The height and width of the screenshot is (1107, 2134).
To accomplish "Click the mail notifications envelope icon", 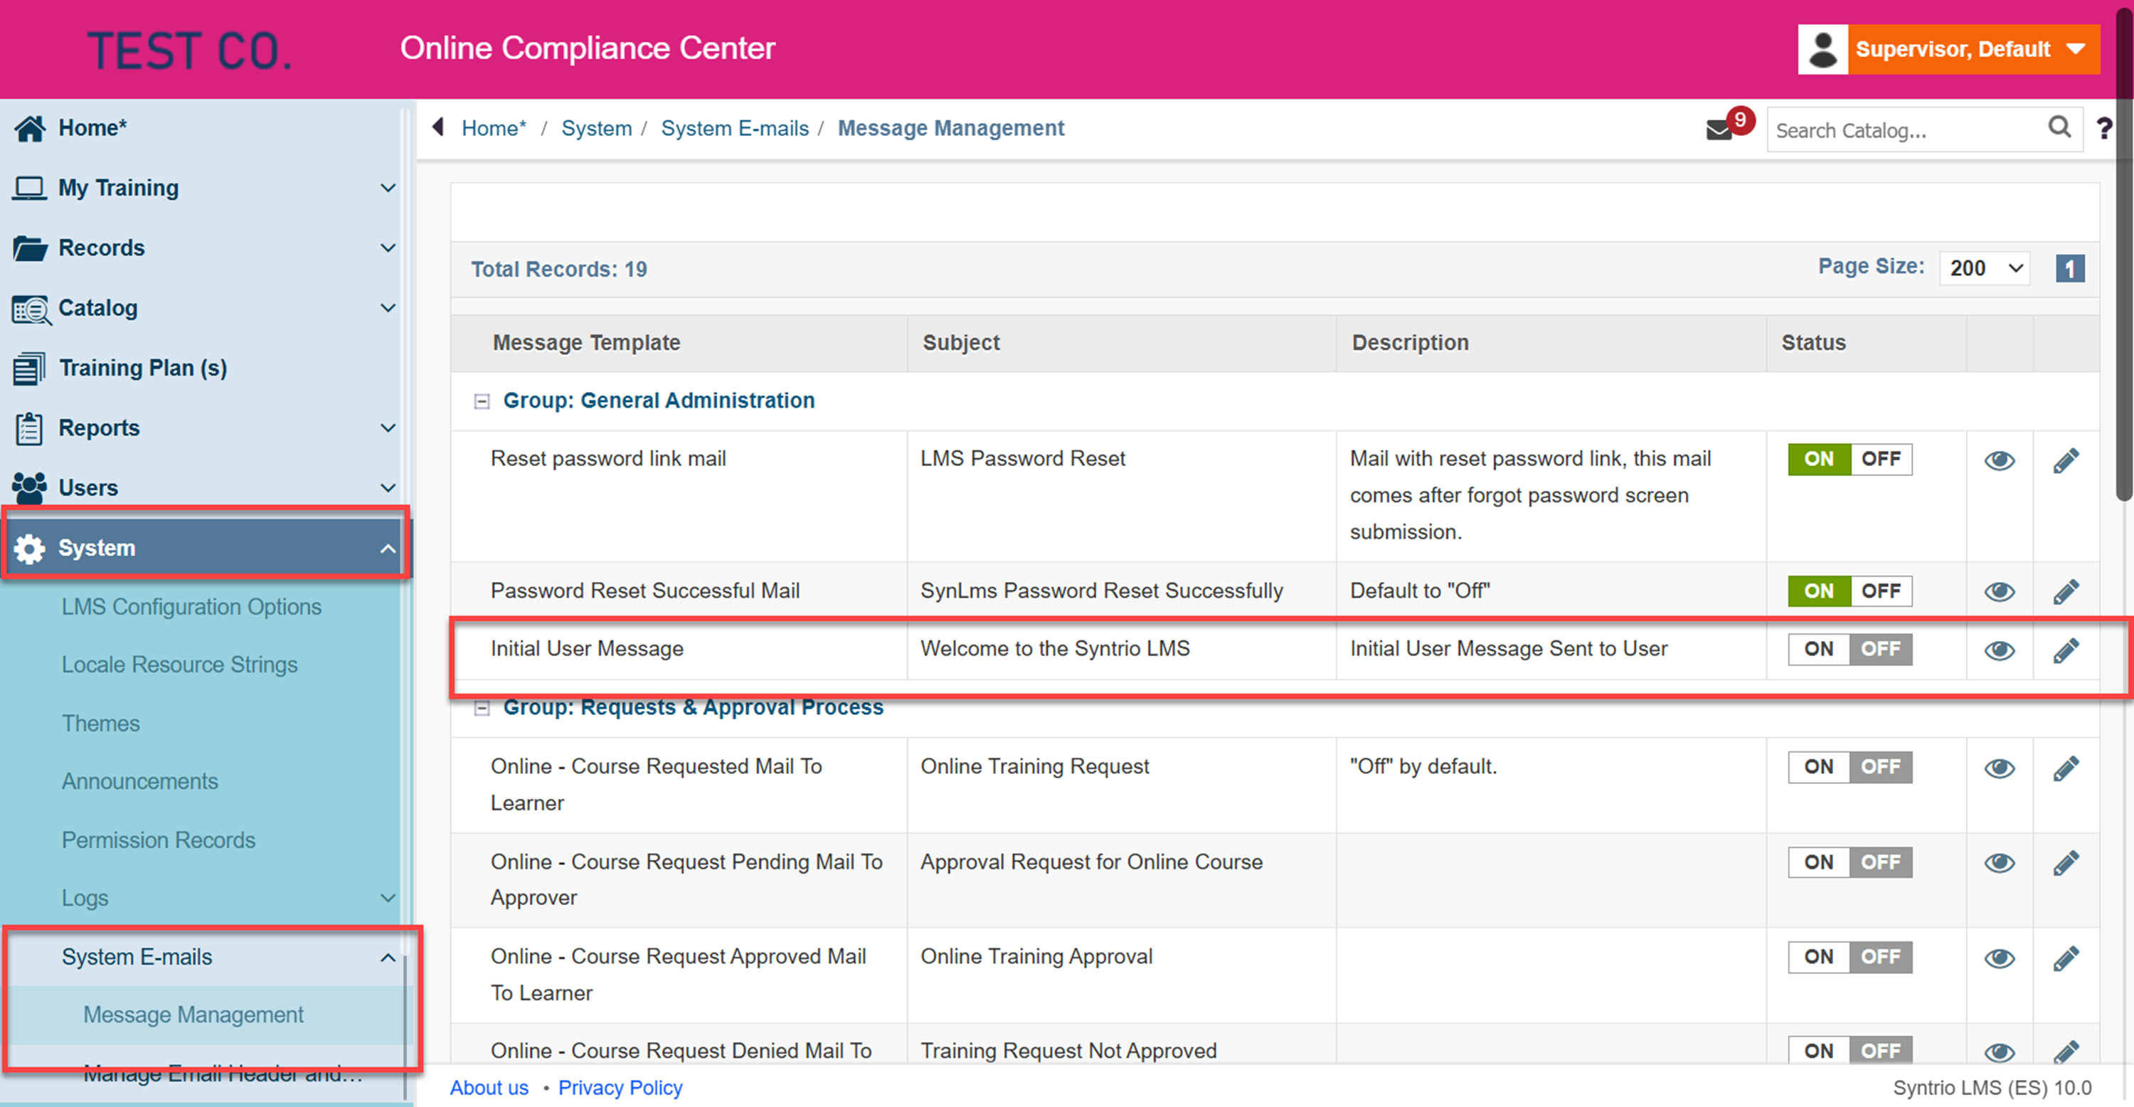I will point(1719,130).
